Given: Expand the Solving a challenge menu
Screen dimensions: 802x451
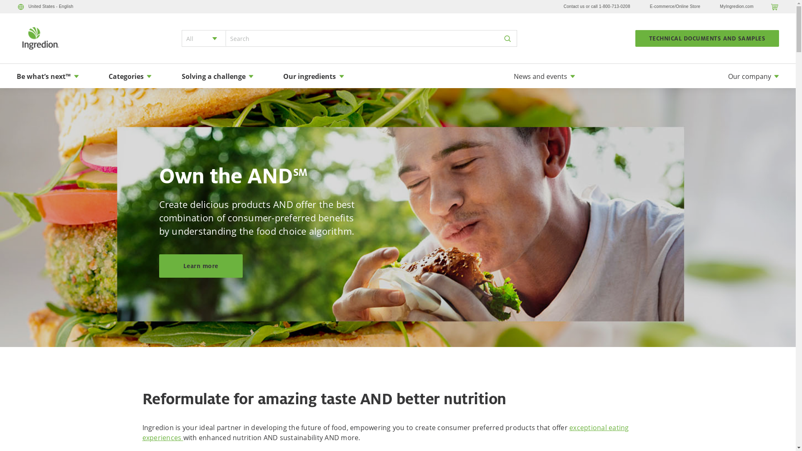Looking at the screenshot, I should point(217,76).
